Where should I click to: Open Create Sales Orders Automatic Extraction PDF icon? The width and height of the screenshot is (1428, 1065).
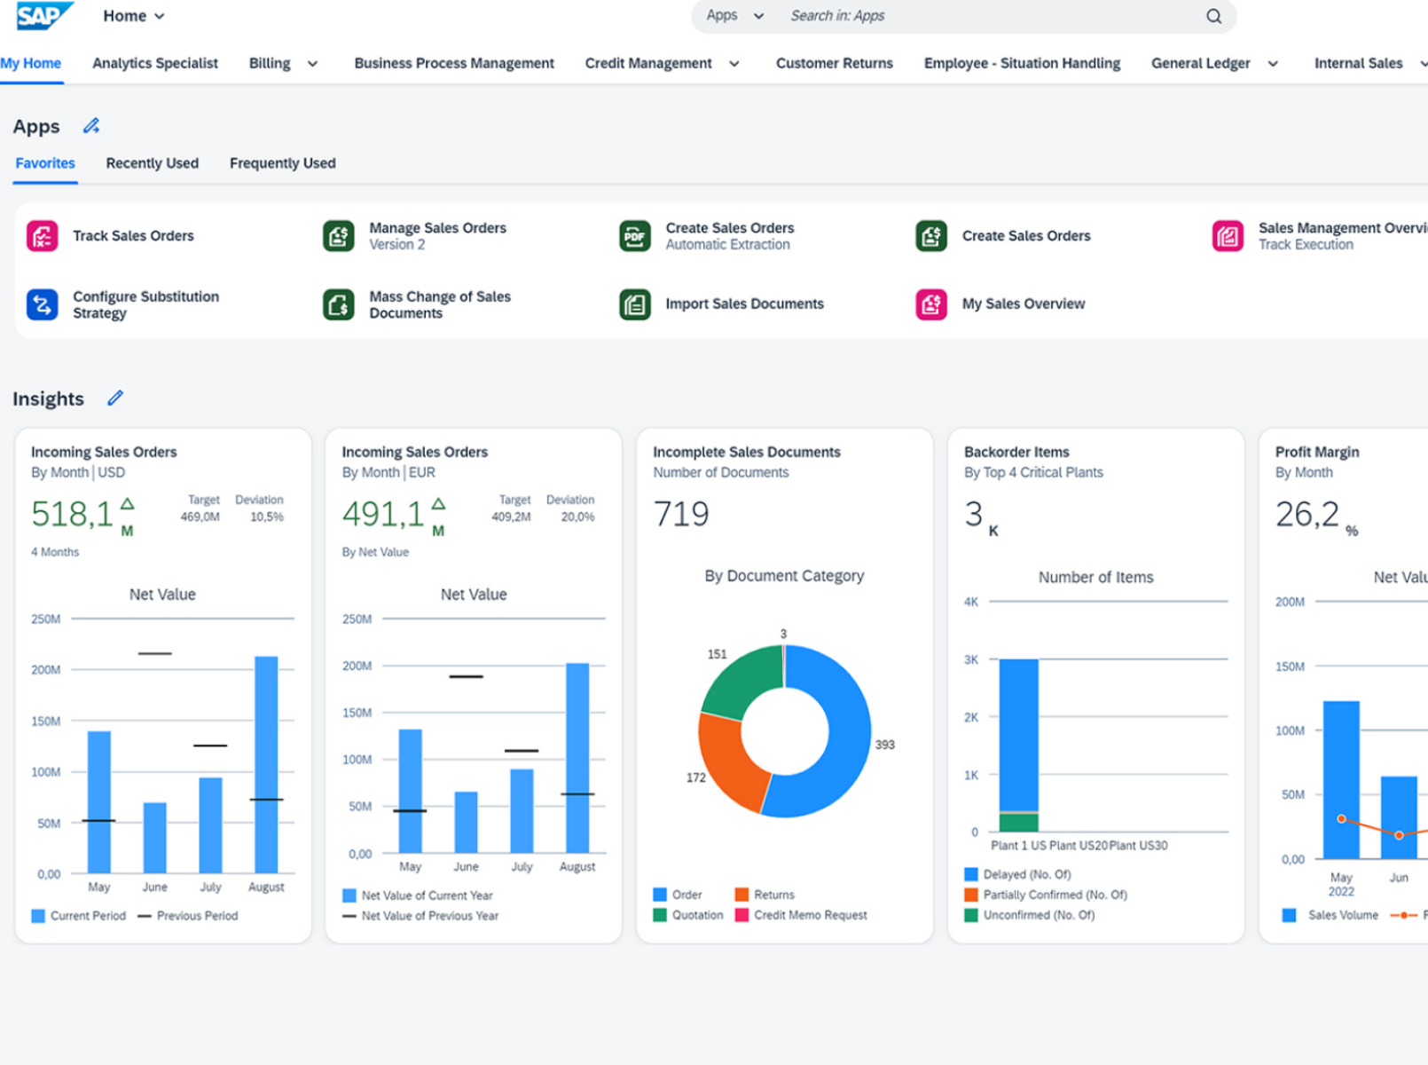635,236
